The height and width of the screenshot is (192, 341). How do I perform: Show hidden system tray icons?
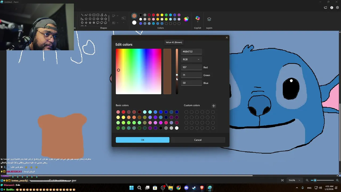coord(297,188)
